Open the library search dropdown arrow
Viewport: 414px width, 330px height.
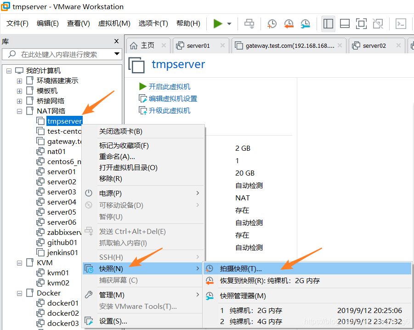(117, 54)
